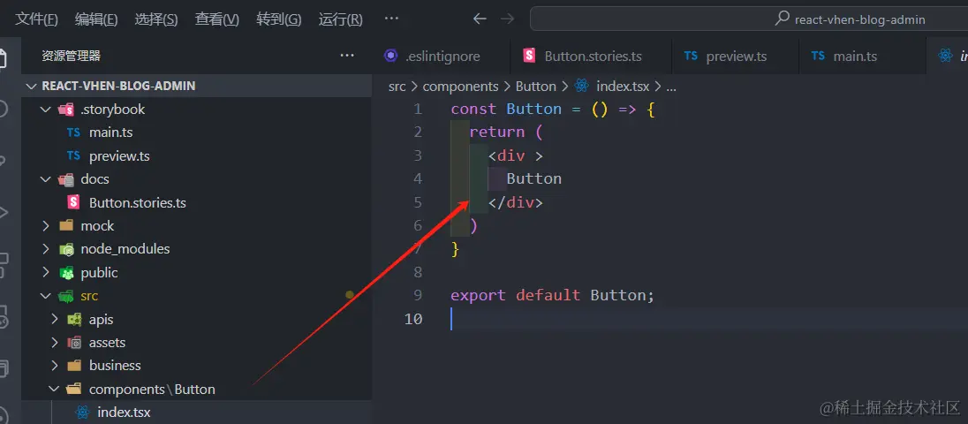Open the 运行(R) menu
Screen dimensions: 968x424
click(341, 19)
